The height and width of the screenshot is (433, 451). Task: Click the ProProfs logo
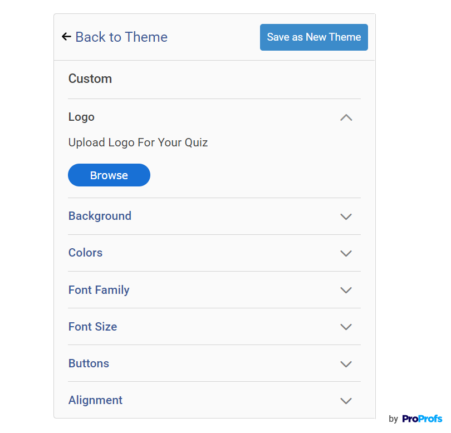pos(422,419)
